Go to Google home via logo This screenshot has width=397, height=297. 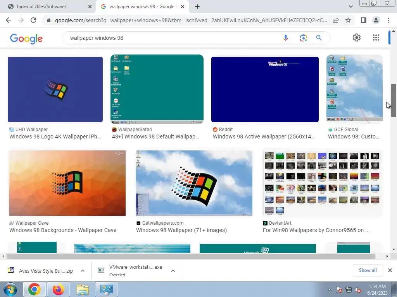pyautogui.click(x=26, y=39)
